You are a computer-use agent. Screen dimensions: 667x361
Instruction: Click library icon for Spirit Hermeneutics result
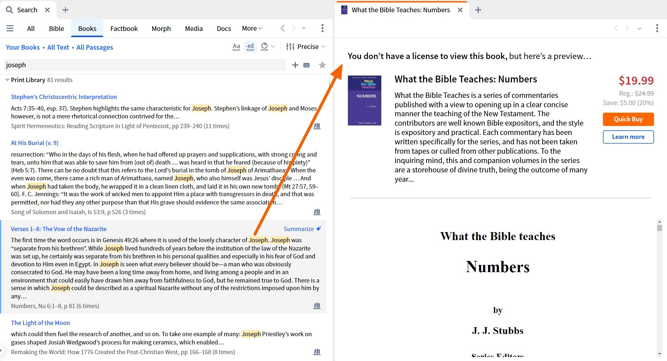coord(317,126)
